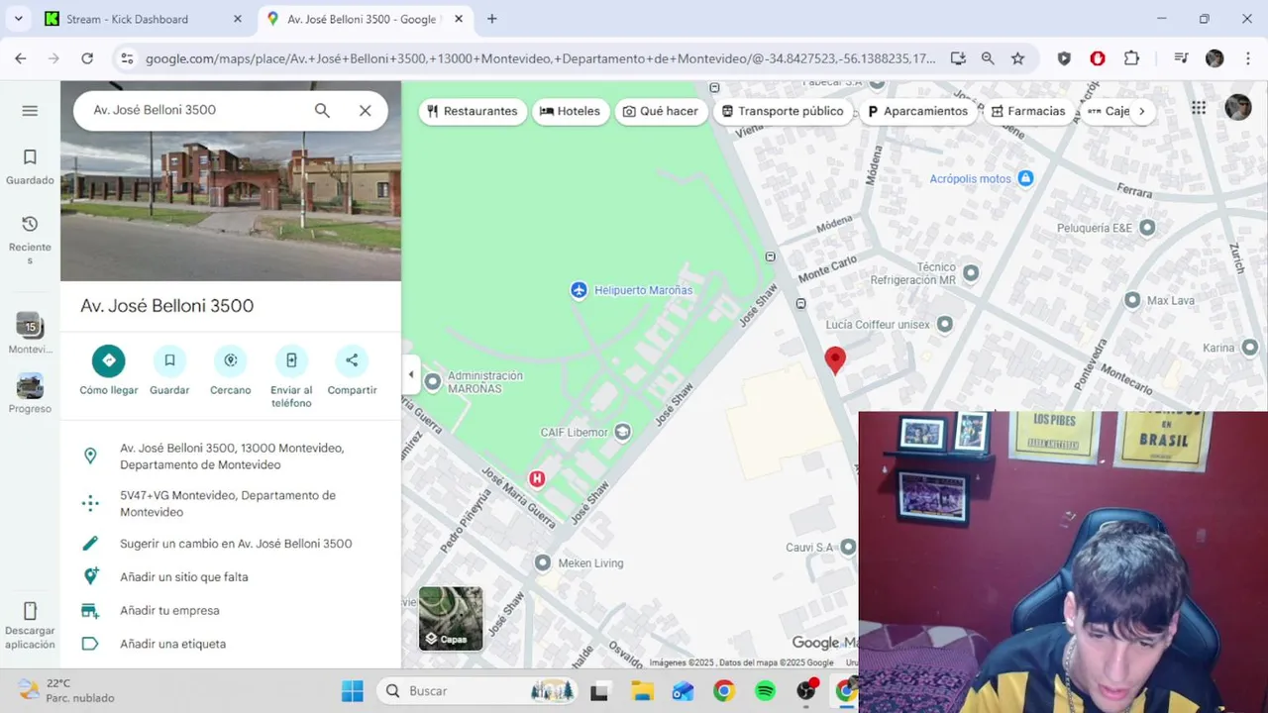Viewport: 1268px width, 713px height.
Task: Go back in browser history
Action: (21, 58)
